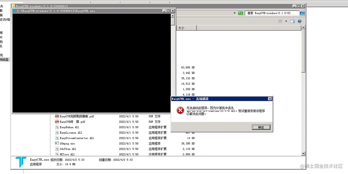Viewport: 348px width, 174px height.
Task: Click the ffmpeg.exe file name
Action: coord(67,143)
